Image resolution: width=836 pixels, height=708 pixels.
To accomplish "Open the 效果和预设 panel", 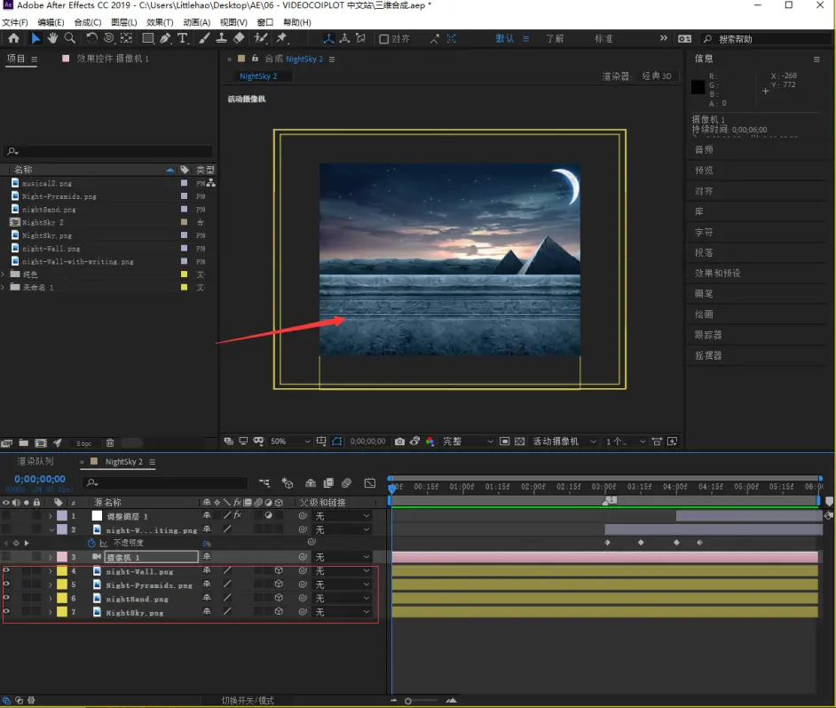I will pos(717,273).
